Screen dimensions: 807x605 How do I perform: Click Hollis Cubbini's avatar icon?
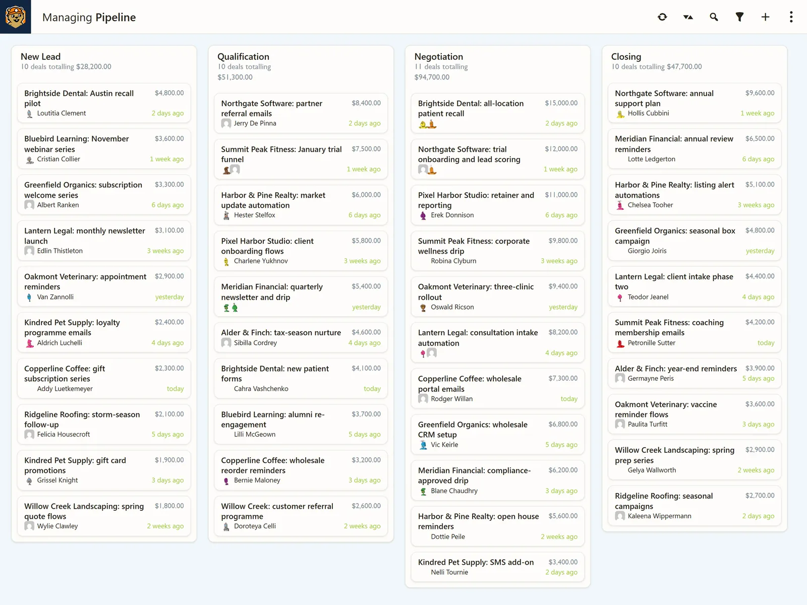pyautogui.click(x=620, y=113)
